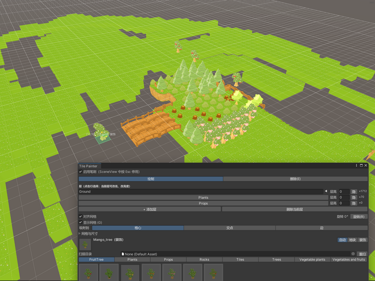This screenshot has height=281, width=375.
Task: Hide the Plants layer with its 隐 button
Action: (354, 197)
